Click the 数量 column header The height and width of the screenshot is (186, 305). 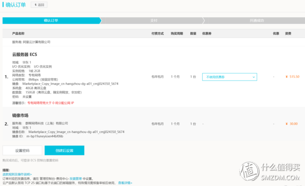(x=193, y=34)
